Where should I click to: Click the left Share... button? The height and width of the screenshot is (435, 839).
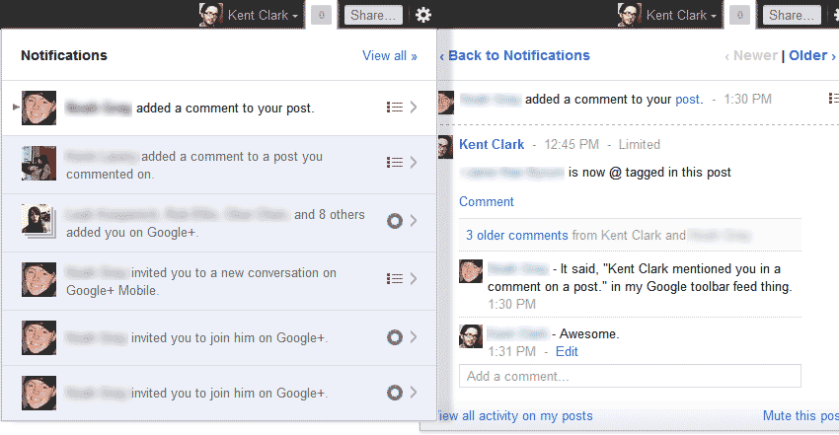click(373, 15)
